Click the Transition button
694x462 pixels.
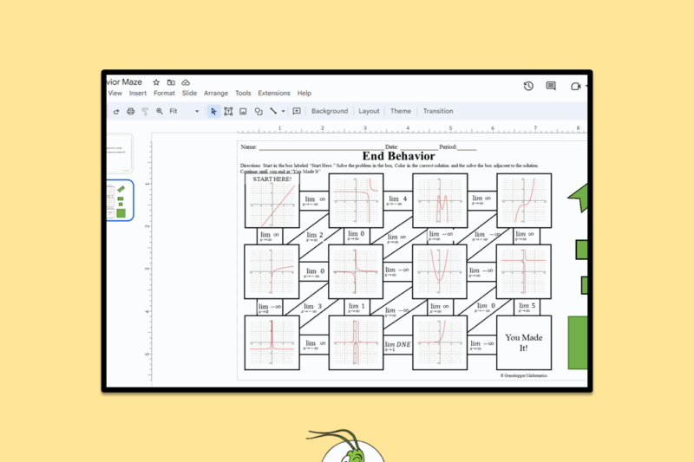click(438, 112)
